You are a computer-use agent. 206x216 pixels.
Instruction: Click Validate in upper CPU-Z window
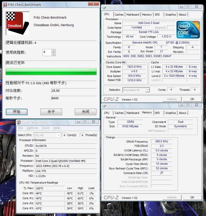tap(172, 99)
